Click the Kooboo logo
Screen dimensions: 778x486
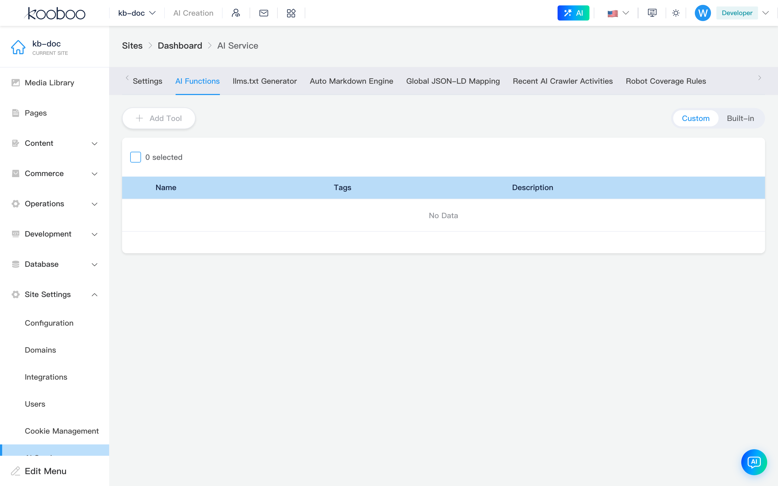(x=55, y=13)
